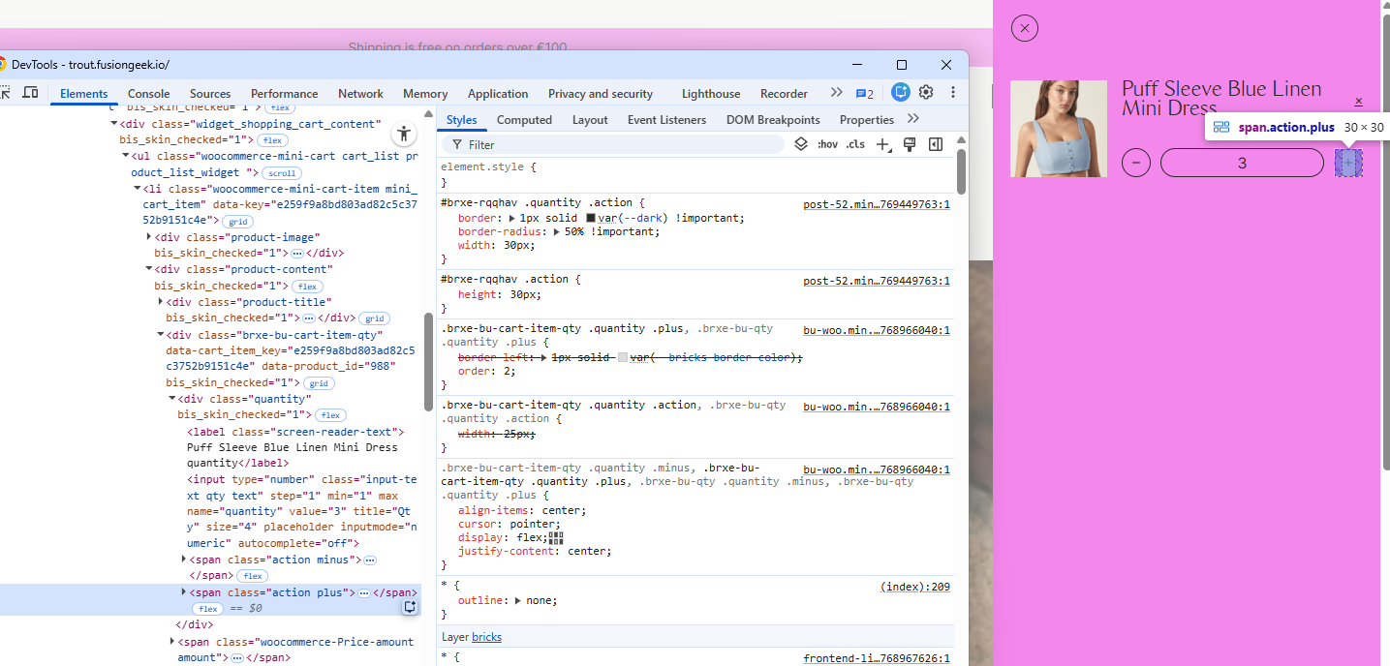
Task: Click the accessibility tree toggle icon
Action: pyautogui.click(x=405, y=134)
